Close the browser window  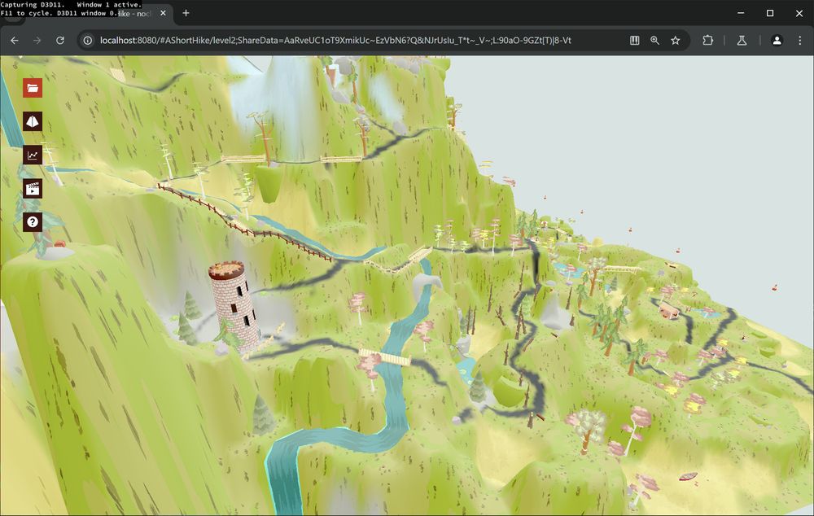point(799,13)
